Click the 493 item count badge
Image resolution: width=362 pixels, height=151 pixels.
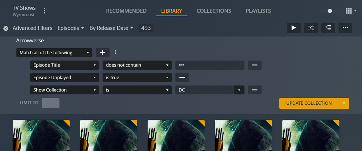[x=146, y=28]
